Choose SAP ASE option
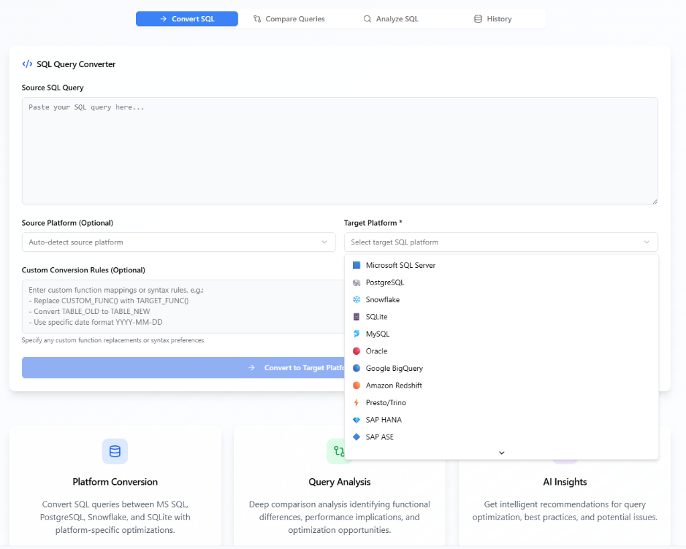This screenshot has height=549, width=686. pyautogui.click(x=501, y=437)
